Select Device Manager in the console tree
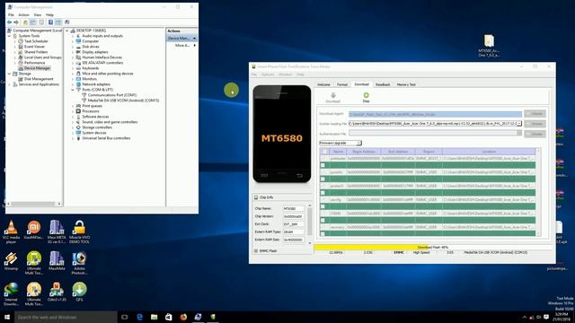Screen dimensions: 575x323 [x=37, y=68]
